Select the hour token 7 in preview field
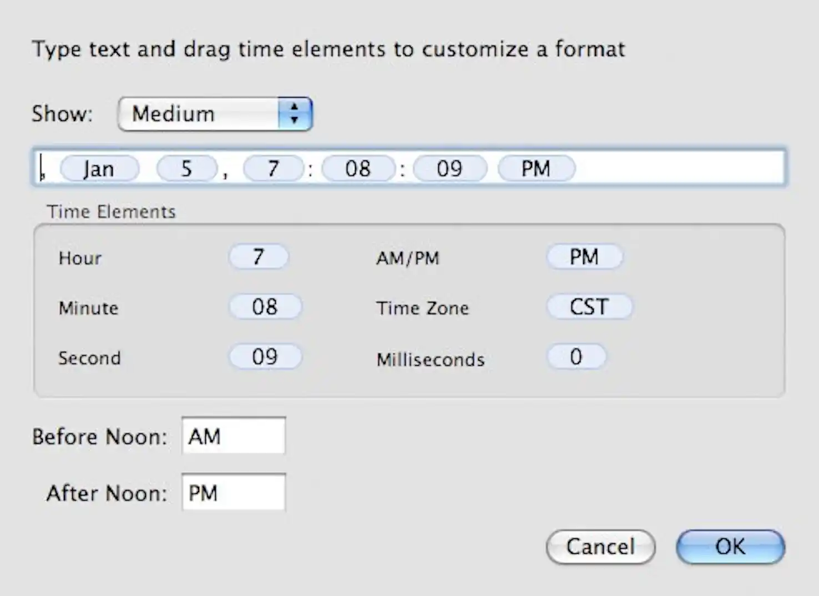The width and height of the screenshot is (819, 596). pyautogui.click(x=272, y=168)
